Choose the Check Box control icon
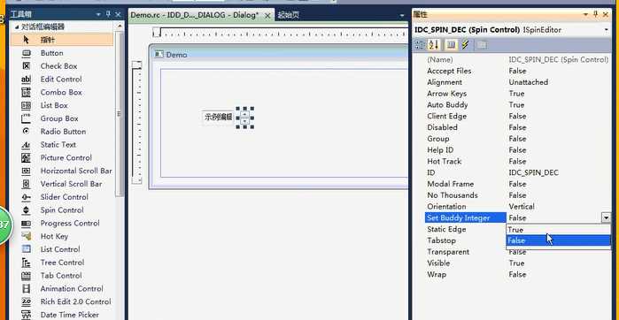 pos(26,65)
